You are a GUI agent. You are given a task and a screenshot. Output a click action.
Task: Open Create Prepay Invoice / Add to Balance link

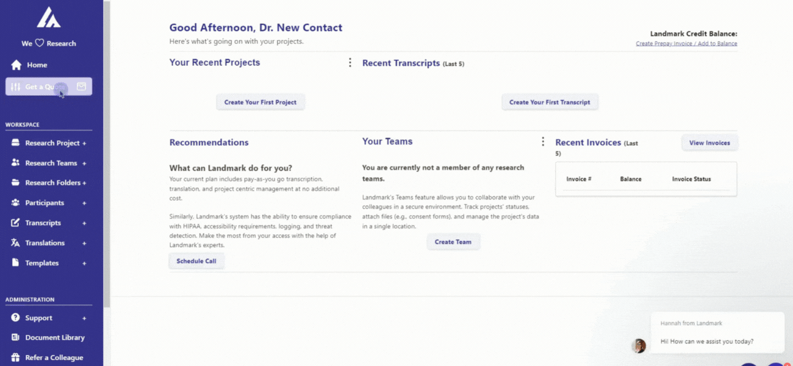click(686, 44)
